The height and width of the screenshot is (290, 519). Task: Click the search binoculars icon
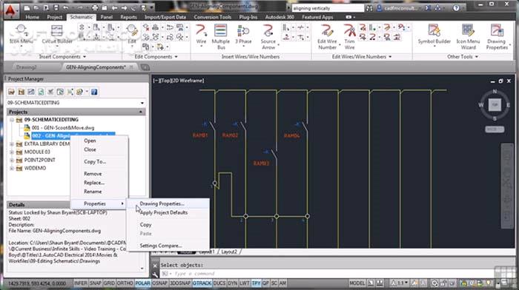[x=369, y=8]
